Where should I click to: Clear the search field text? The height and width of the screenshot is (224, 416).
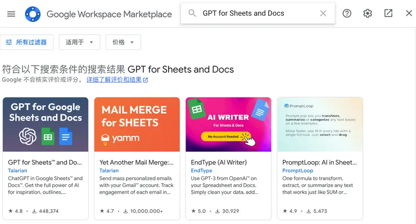pyautogui.click(x=323, y=13)
